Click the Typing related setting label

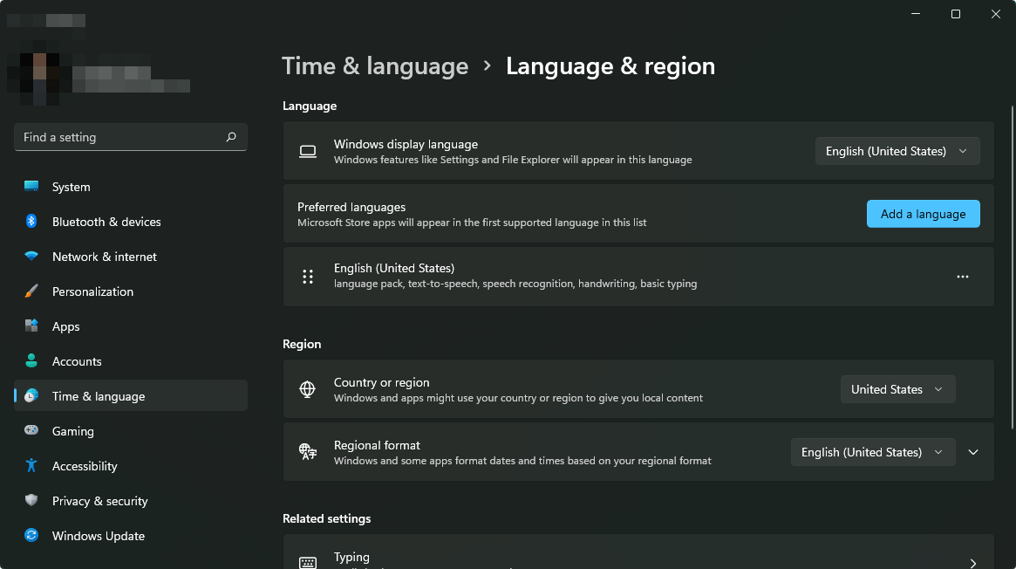351,557
